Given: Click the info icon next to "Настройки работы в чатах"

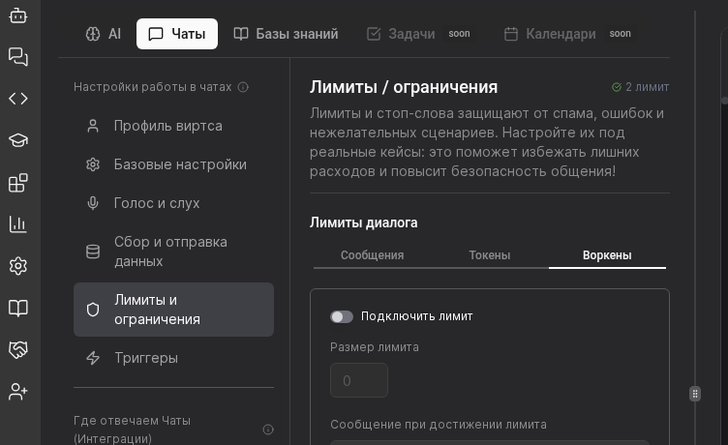Looking at the screenshot, I should pos(243,87).
